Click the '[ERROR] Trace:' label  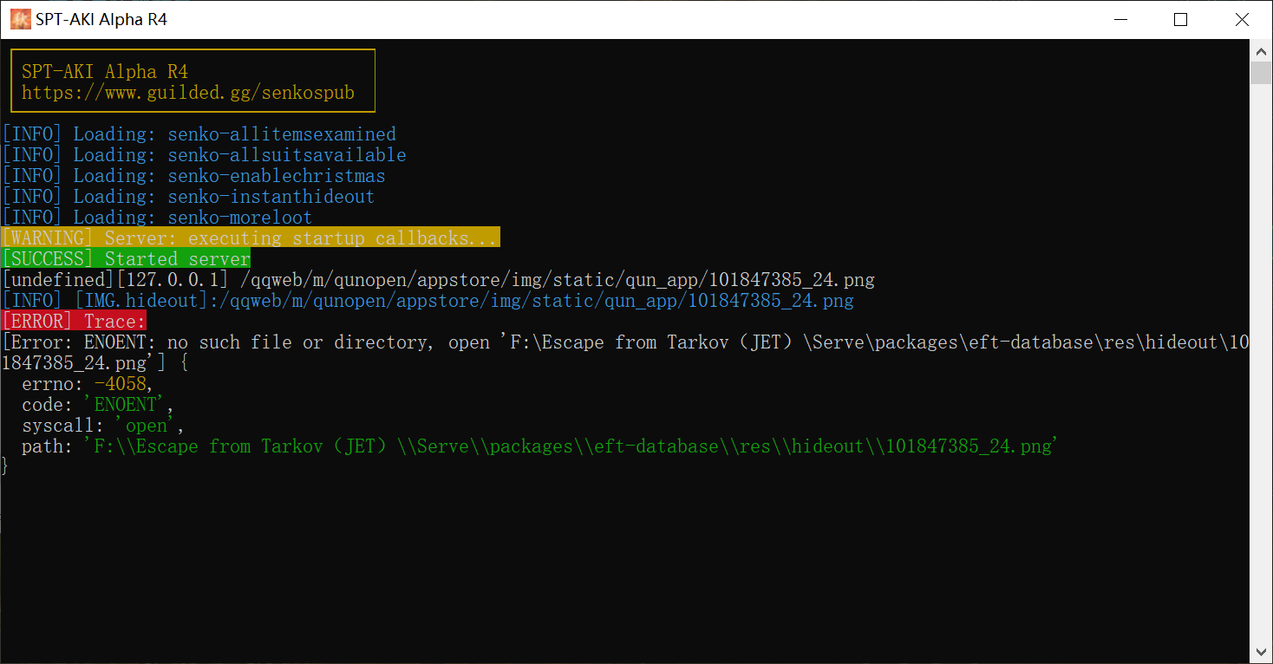click(x=74, y=321)
